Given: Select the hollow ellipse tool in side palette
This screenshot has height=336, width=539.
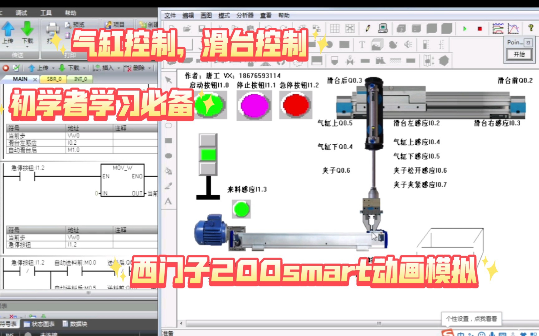Looking at the screenshot, I should tap(168, 126).
